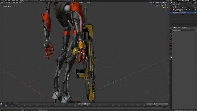Image resolution: width=197 pixels, height=111 pixels.
Task: Open the World properties tab
Action: [x=171, y=43]
